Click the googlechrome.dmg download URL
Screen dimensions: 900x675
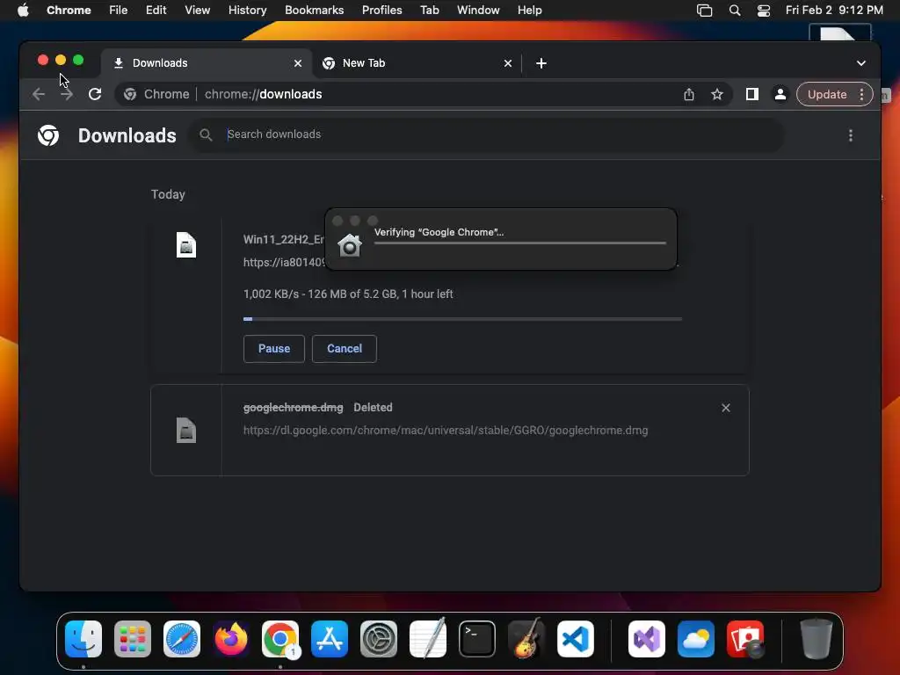(x=446, y=431)
